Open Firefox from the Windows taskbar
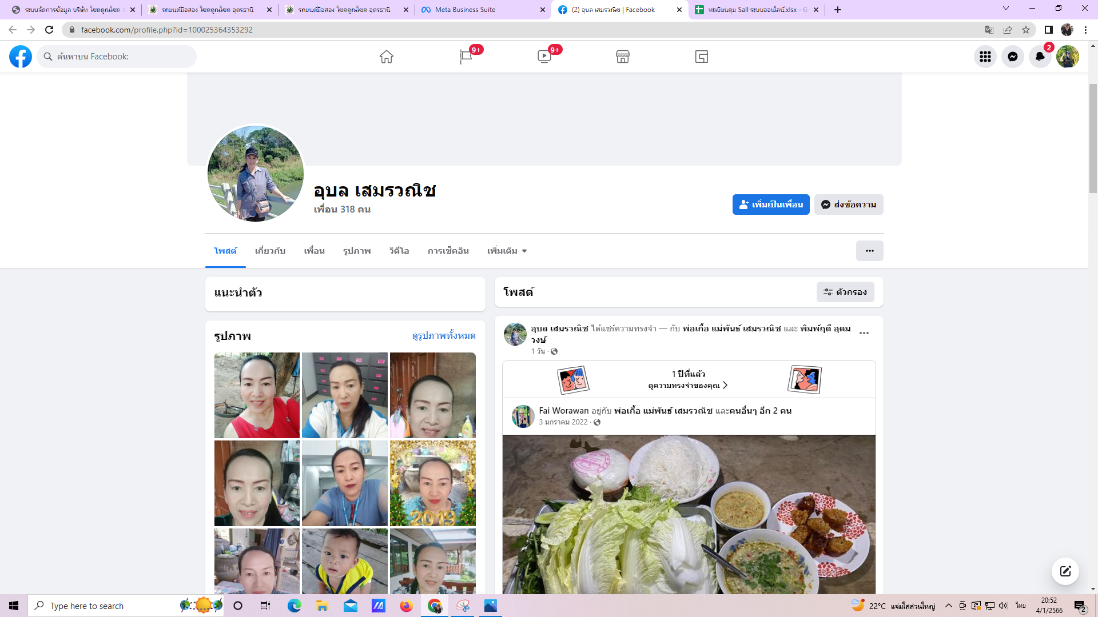This screenshot has height=617, width=1098. click(x=406, y=606)
